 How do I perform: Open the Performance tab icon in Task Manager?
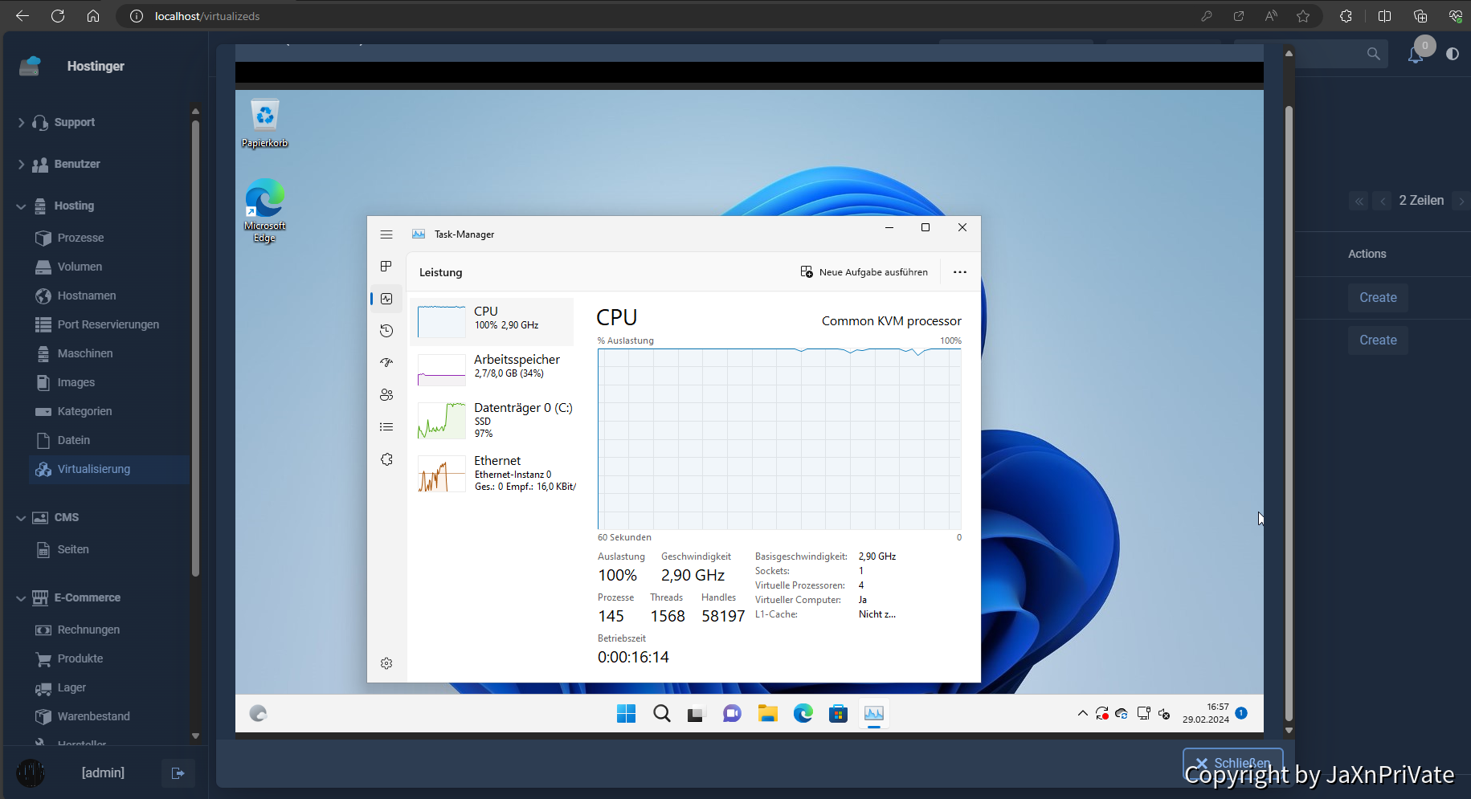pos(386,299)
